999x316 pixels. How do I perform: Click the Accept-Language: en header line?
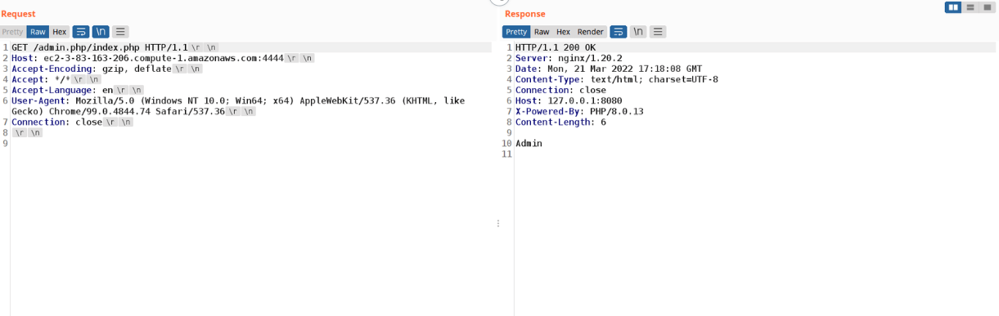pyautogui.click(x=62, y=91)
